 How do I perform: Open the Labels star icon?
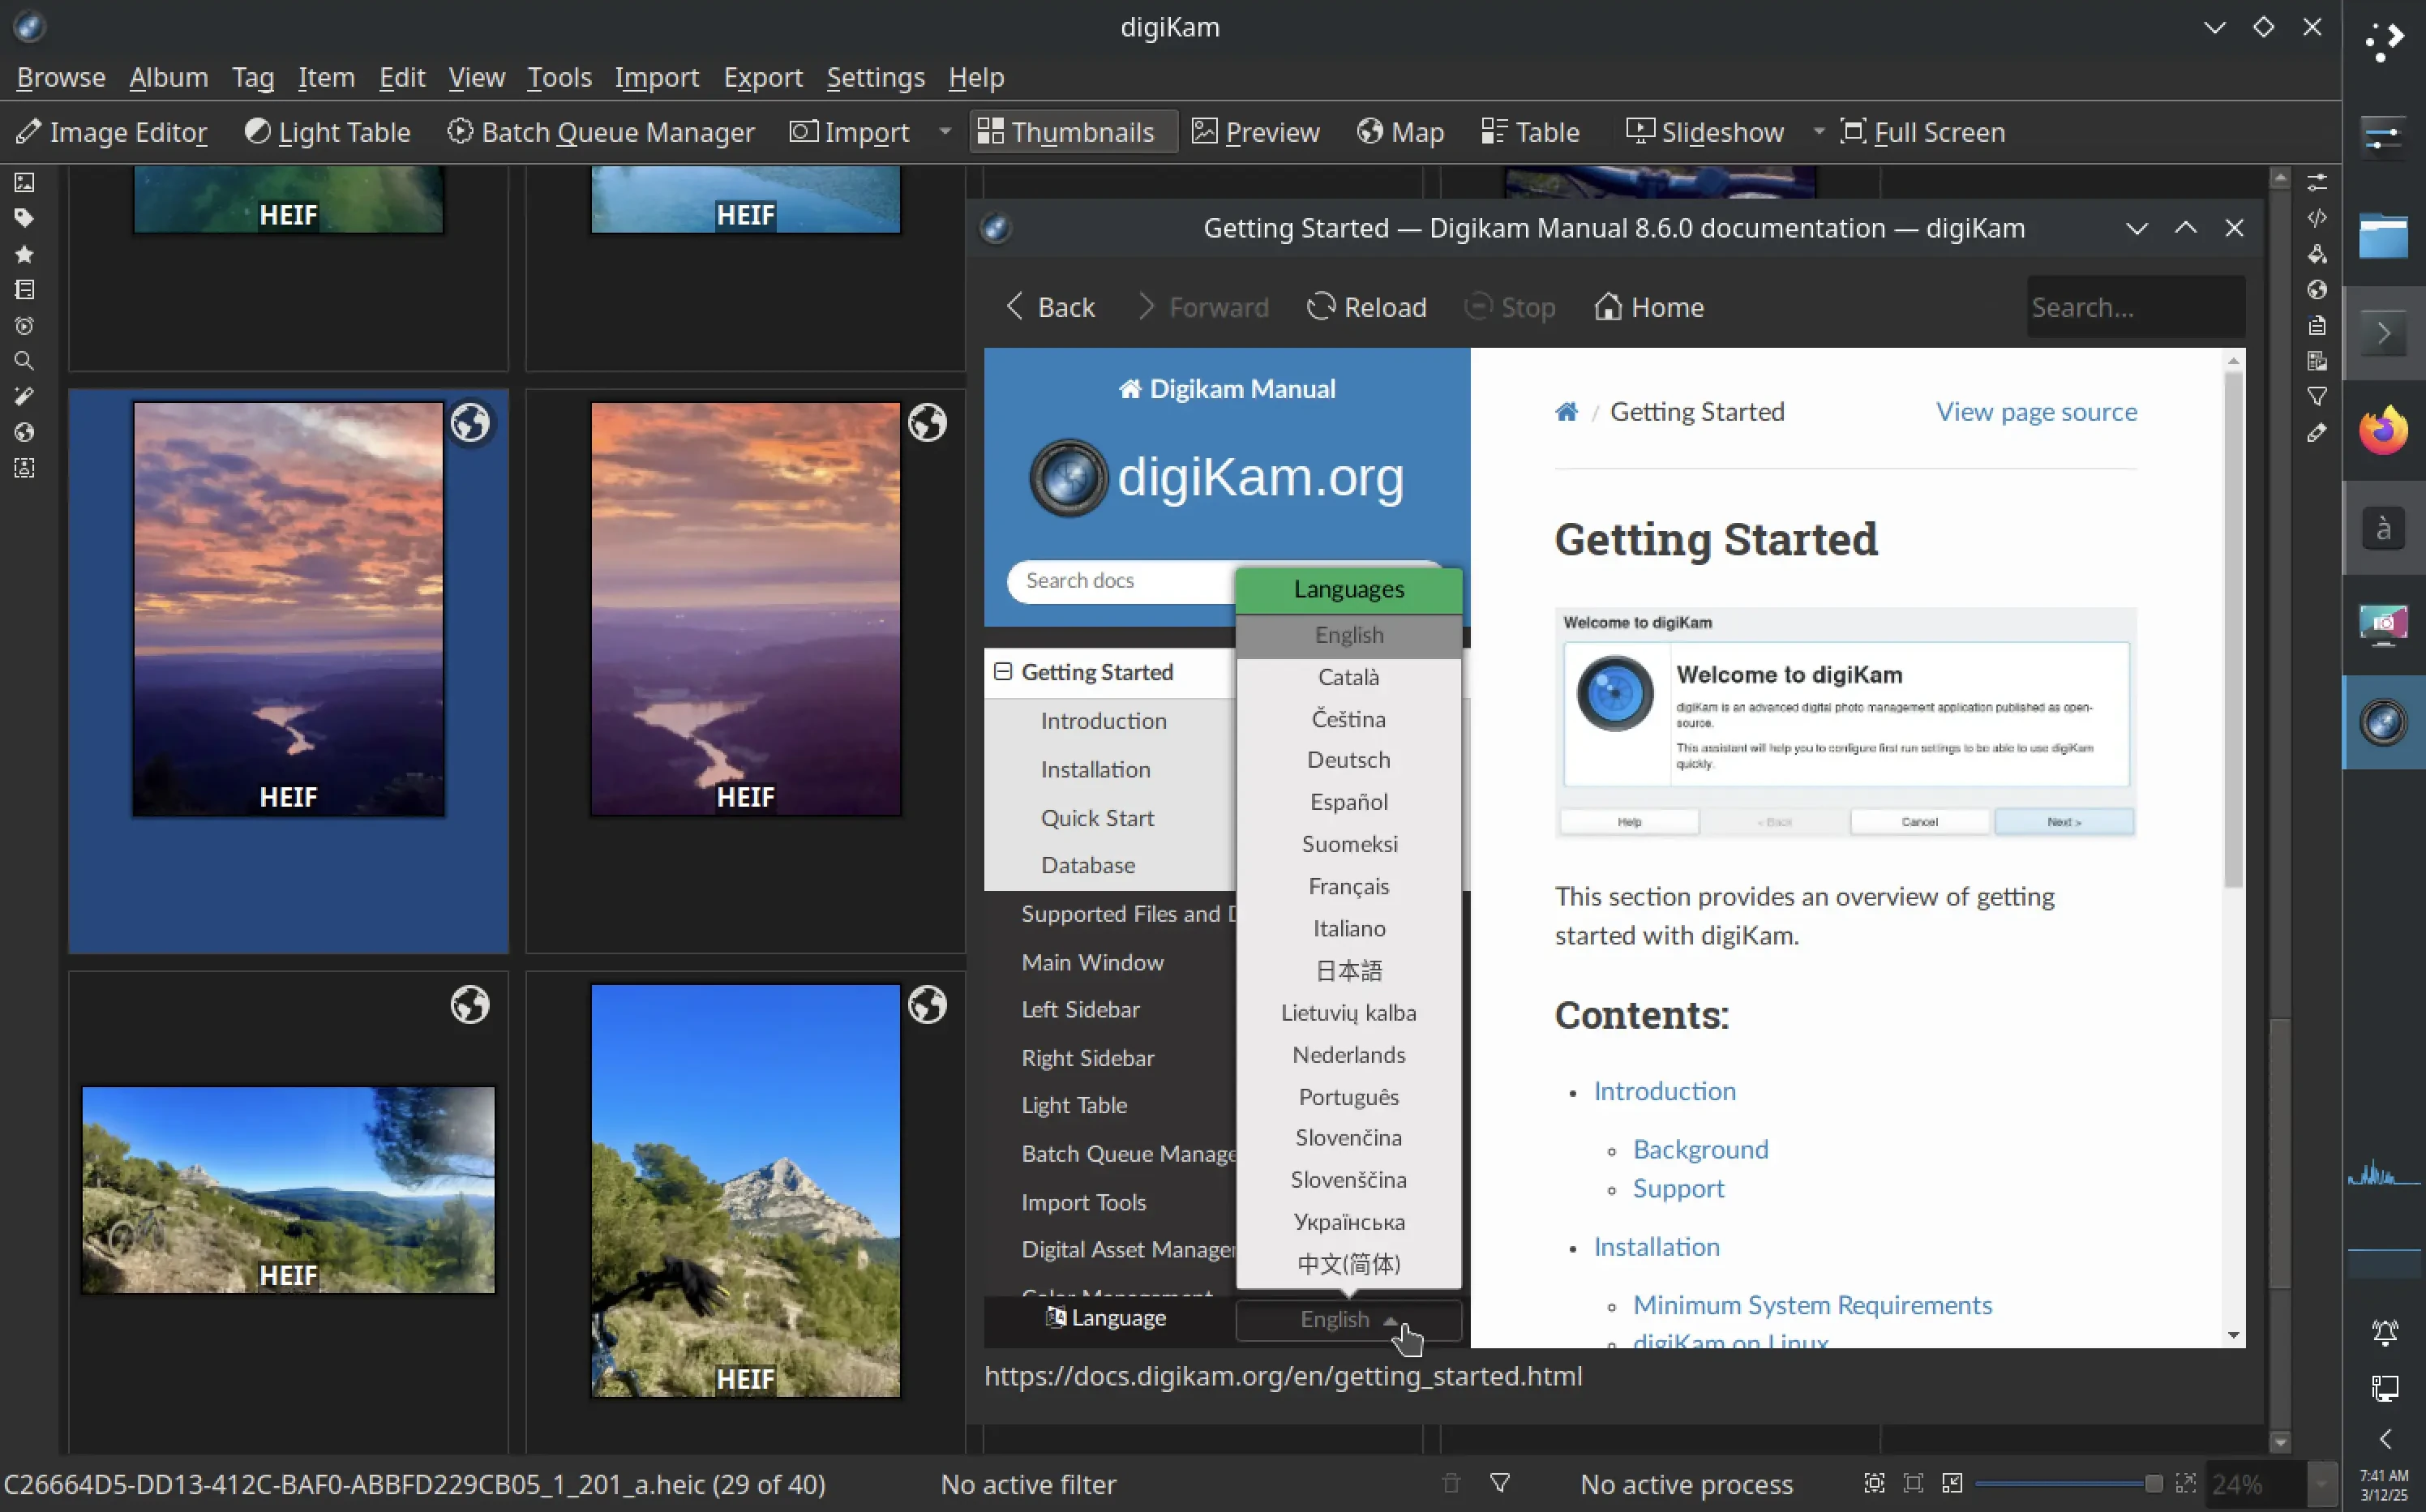point(25,254)
